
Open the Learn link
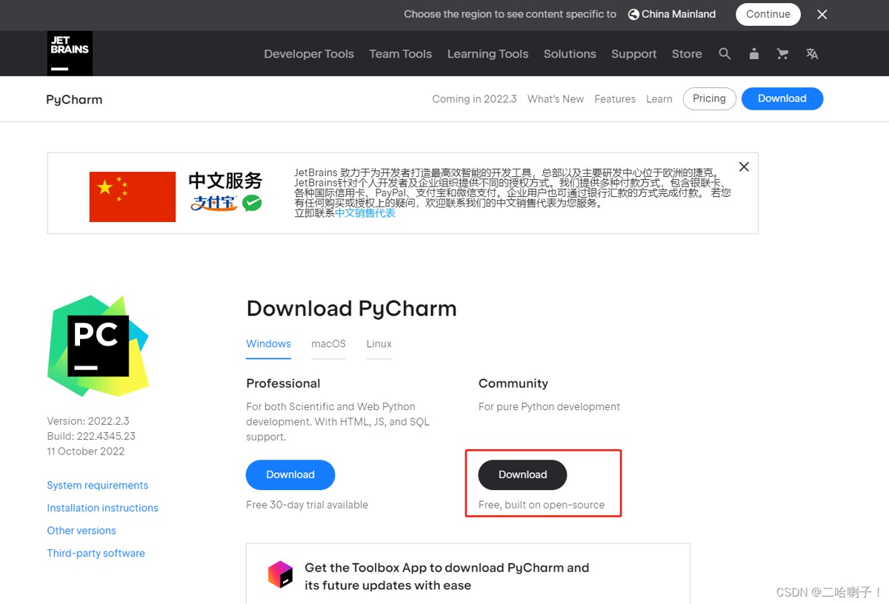pos(659,99)
